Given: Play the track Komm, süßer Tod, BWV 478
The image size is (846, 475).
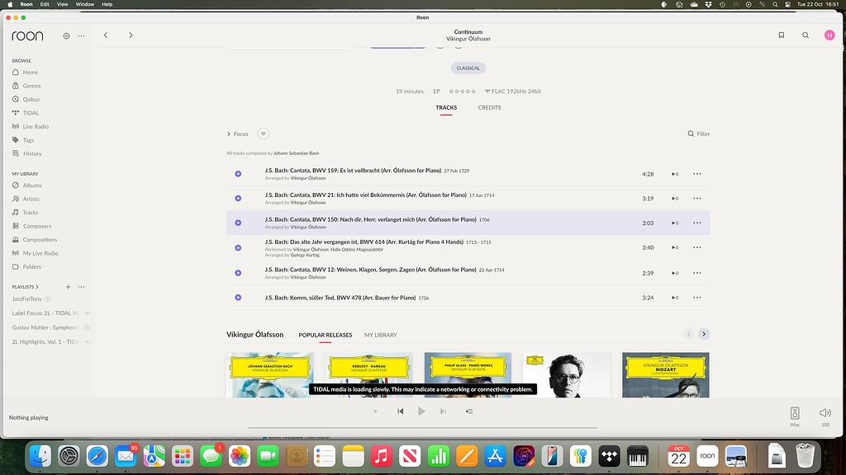Looking at the screenshot, I should tap(238, 299).
